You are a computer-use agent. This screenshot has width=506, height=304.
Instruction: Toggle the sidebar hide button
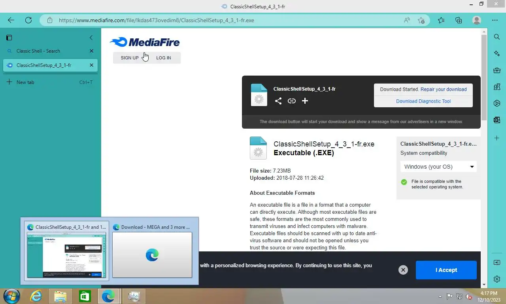[x=497, y=262]
